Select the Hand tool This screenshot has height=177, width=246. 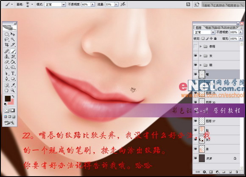coord(6,90)
